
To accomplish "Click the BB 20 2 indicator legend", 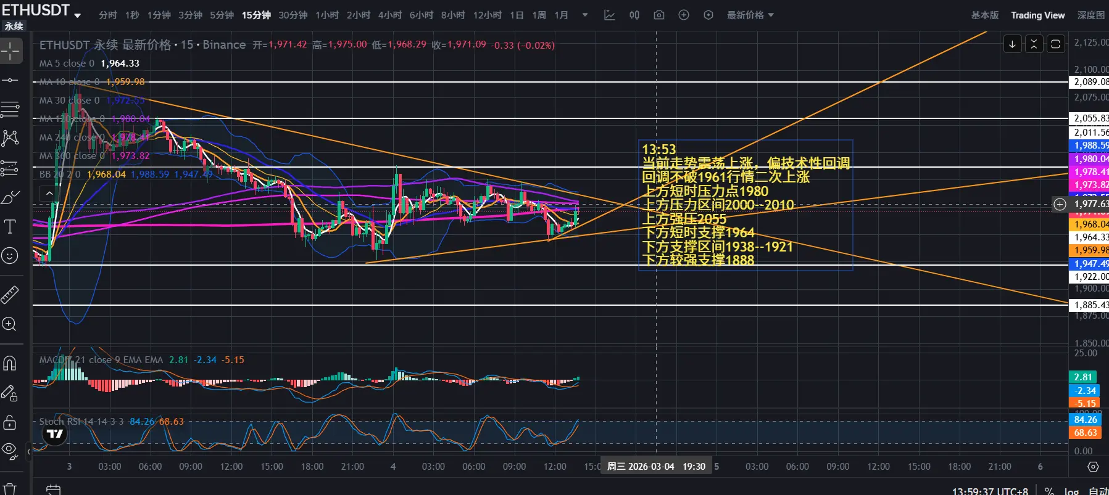I will click(x=126, y=174).
